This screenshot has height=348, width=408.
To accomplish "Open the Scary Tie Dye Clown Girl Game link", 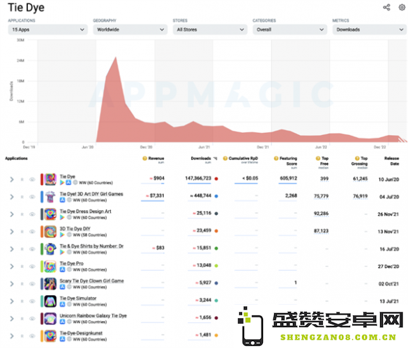I will point(92,280).
